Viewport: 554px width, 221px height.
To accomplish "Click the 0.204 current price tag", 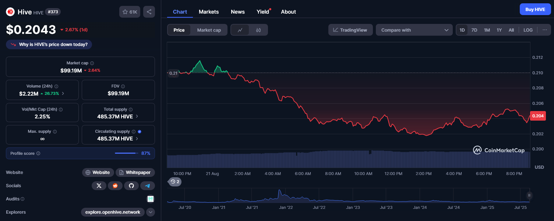I will [x=538, y=116].
